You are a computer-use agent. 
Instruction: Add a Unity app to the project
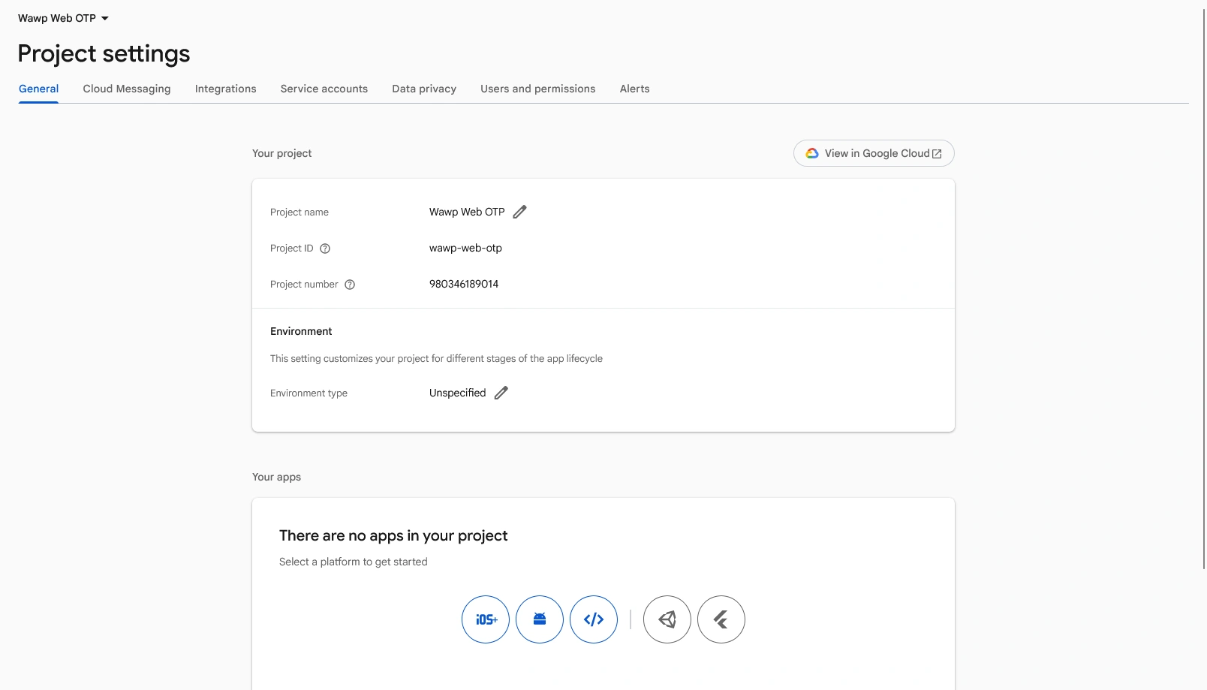click(667, 619)
